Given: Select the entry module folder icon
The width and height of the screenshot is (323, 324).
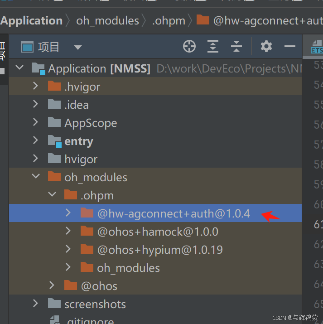Looking at the screenshot, I should (55, 141).
